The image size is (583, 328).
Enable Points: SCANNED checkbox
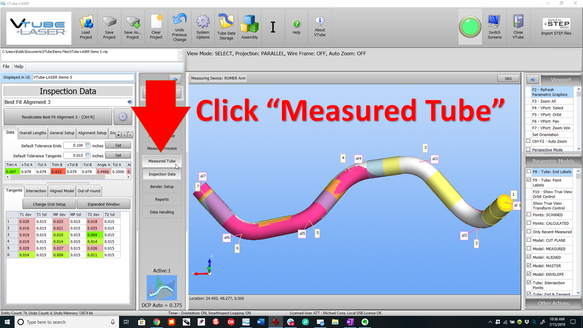(x=528, y=215)
